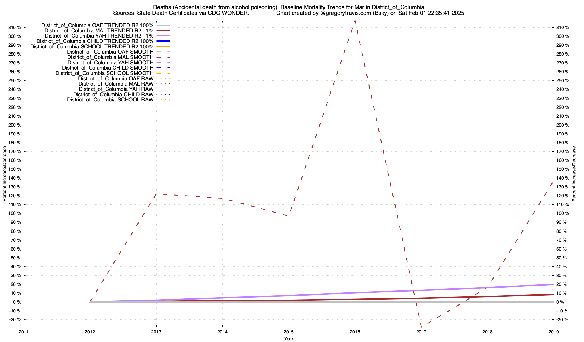The image size is (584, 342).
Task: Select the SCHOOL RAW legend entry
Action: click(110, 100)
